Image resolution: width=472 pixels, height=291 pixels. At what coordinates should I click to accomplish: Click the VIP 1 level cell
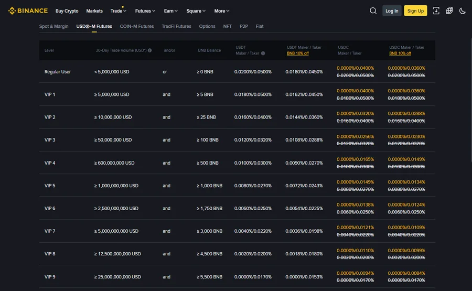pos(50,94)
